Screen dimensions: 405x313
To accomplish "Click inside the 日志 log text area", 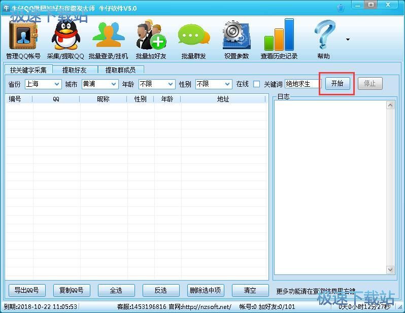I will point(330,188).
